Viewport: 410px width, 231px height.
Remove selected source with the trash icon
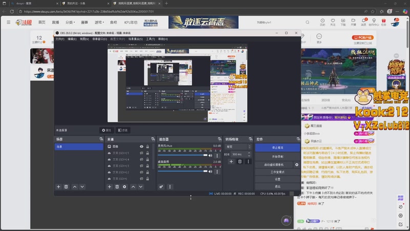(x=117, y=187)
